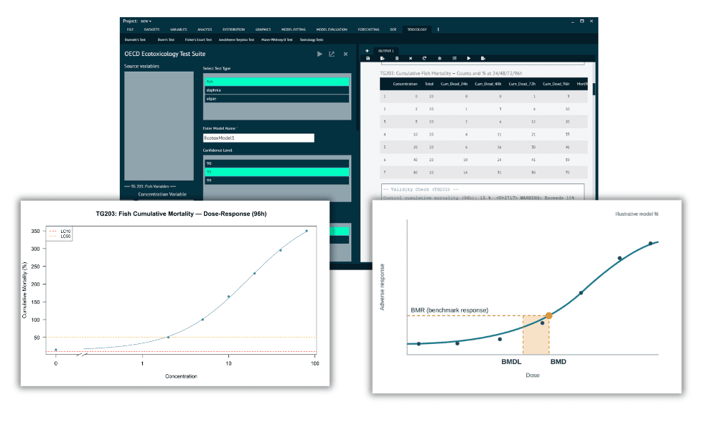Viewport: 718px width, 430px height.
Task: Select fish as test type
Action: tap(276, 81)
